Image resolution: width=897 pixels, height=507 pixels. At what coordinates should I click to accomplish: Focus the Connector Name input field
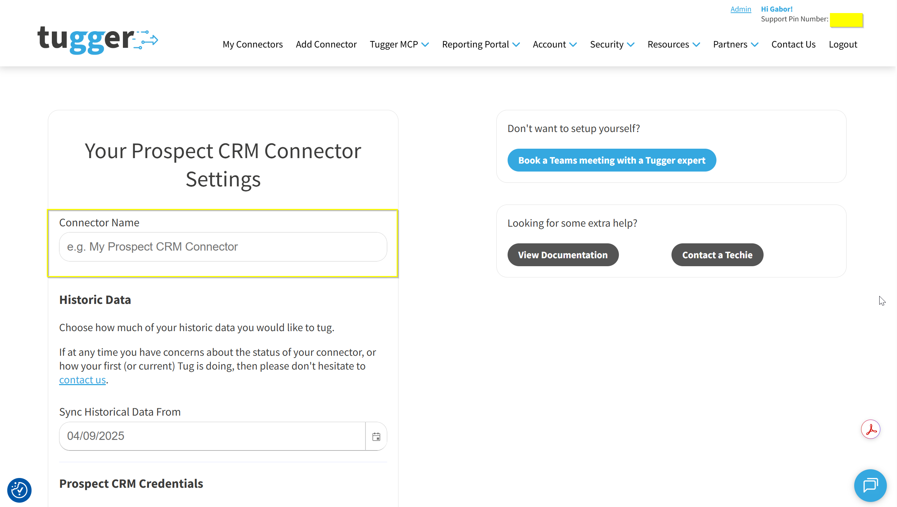point(223,247)
